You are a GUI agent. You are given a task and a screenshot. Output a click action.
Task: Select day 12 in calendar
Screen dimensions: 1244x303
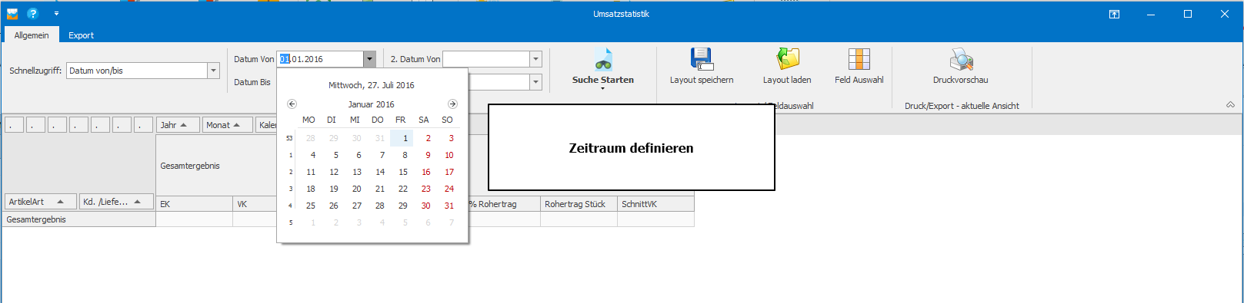[333, 172]
